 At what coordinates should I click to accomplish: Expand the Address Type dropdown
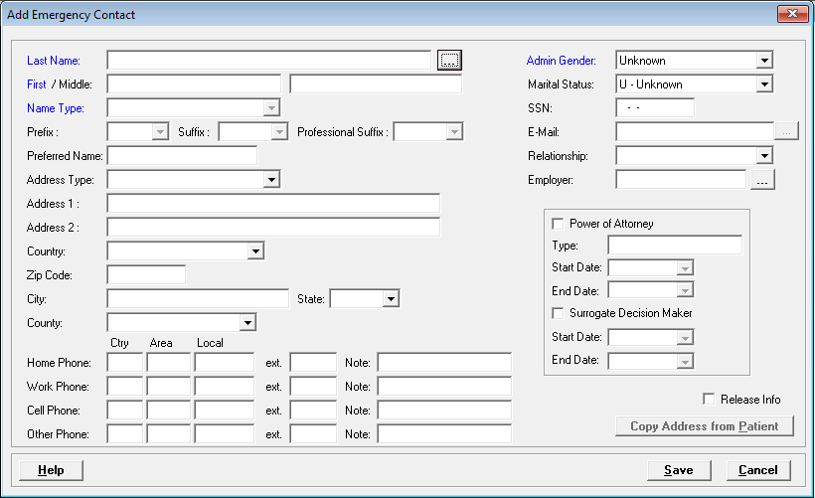click(271, 180)
